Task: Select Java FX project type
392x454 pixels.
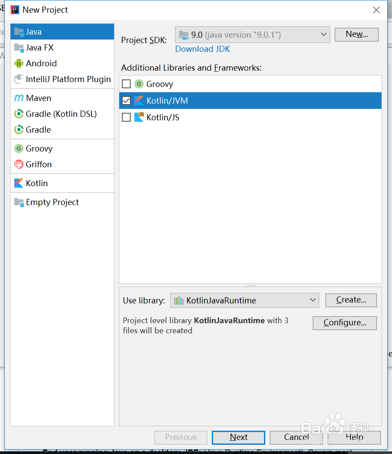Action: (62, 47)
